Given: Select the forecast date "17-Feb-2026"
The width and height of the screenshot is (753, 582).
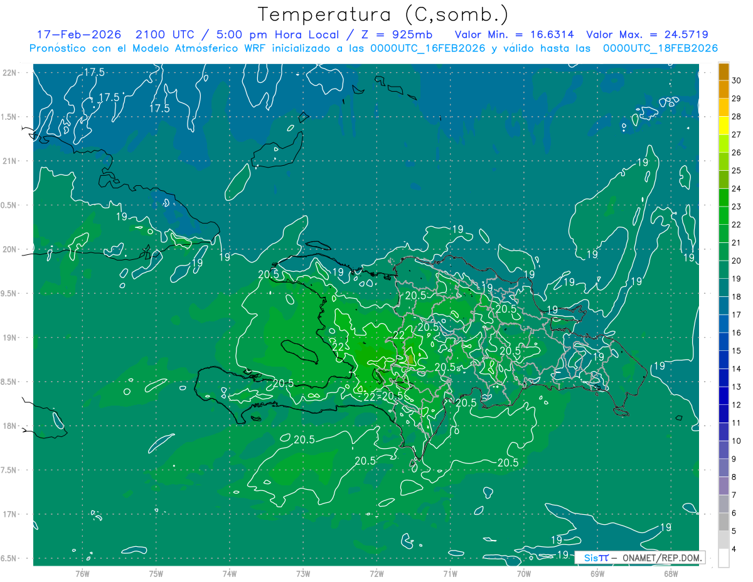Looking at the screenshot, I should (x=79, y=35).
